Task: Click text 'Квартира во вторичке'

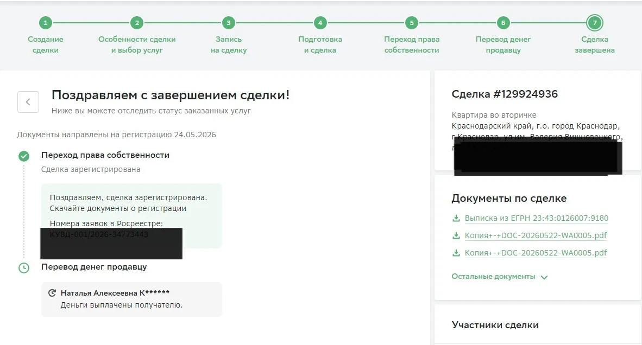Action: click(494, 115)
